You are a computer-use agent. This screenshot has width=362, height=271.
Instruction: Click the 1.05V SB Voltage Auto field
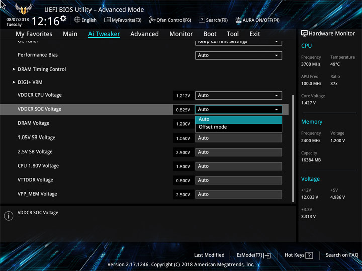coord(238,138)
